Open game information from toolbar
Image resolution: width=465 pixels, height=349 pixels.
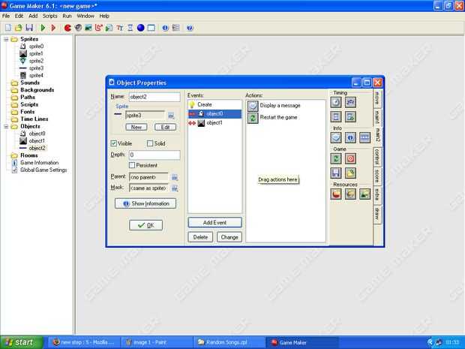tap(165, 28)
